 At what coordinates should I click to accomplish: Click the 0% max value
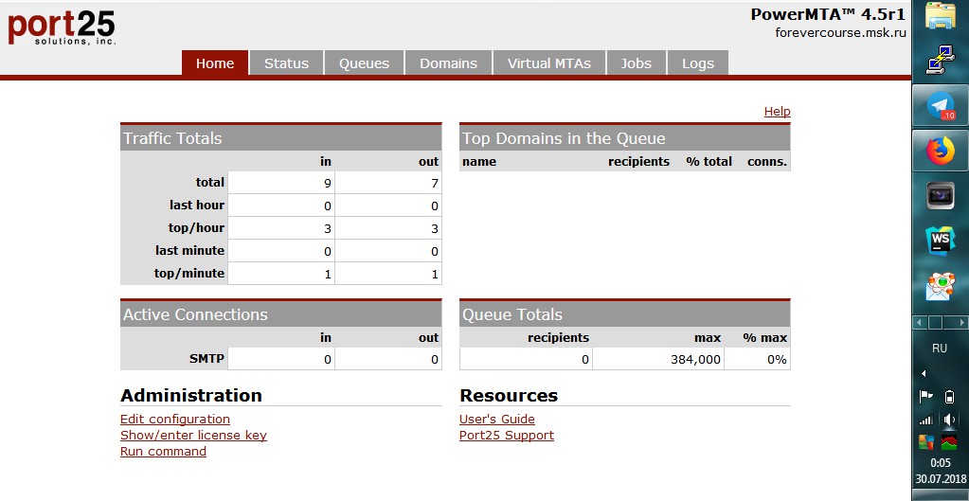(x=777, y=359)
